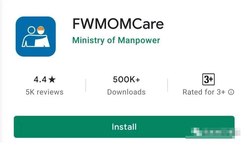247x143 pixels.
Task: Tap the white outlined person in app icon
Action: click(x=30, y=37)
